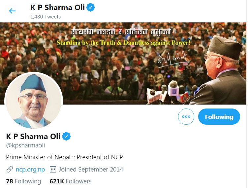Image resolution: width=248 pixels, height=188 pixels.
Task: Click the yellow banner slogan text
Action: 124,43
